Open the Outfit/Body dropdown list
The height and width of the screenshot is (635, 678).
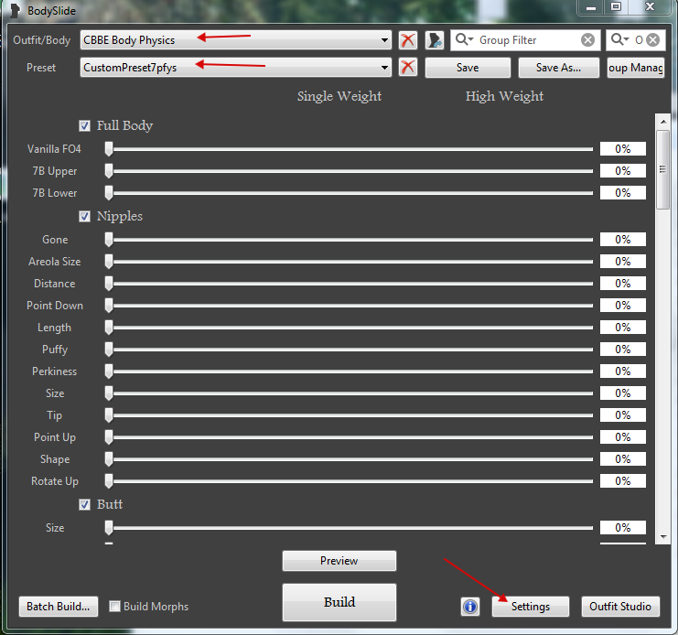pyautogui.click(x=385, y=40)
